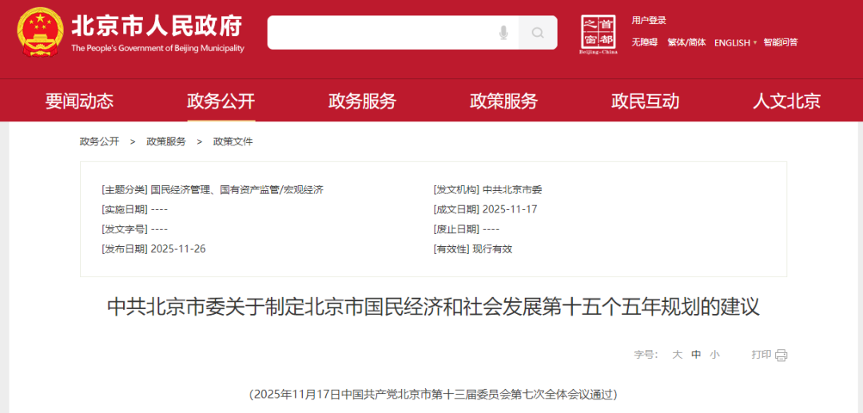Open the 政务公开 navigation tab

click(221, 101)
